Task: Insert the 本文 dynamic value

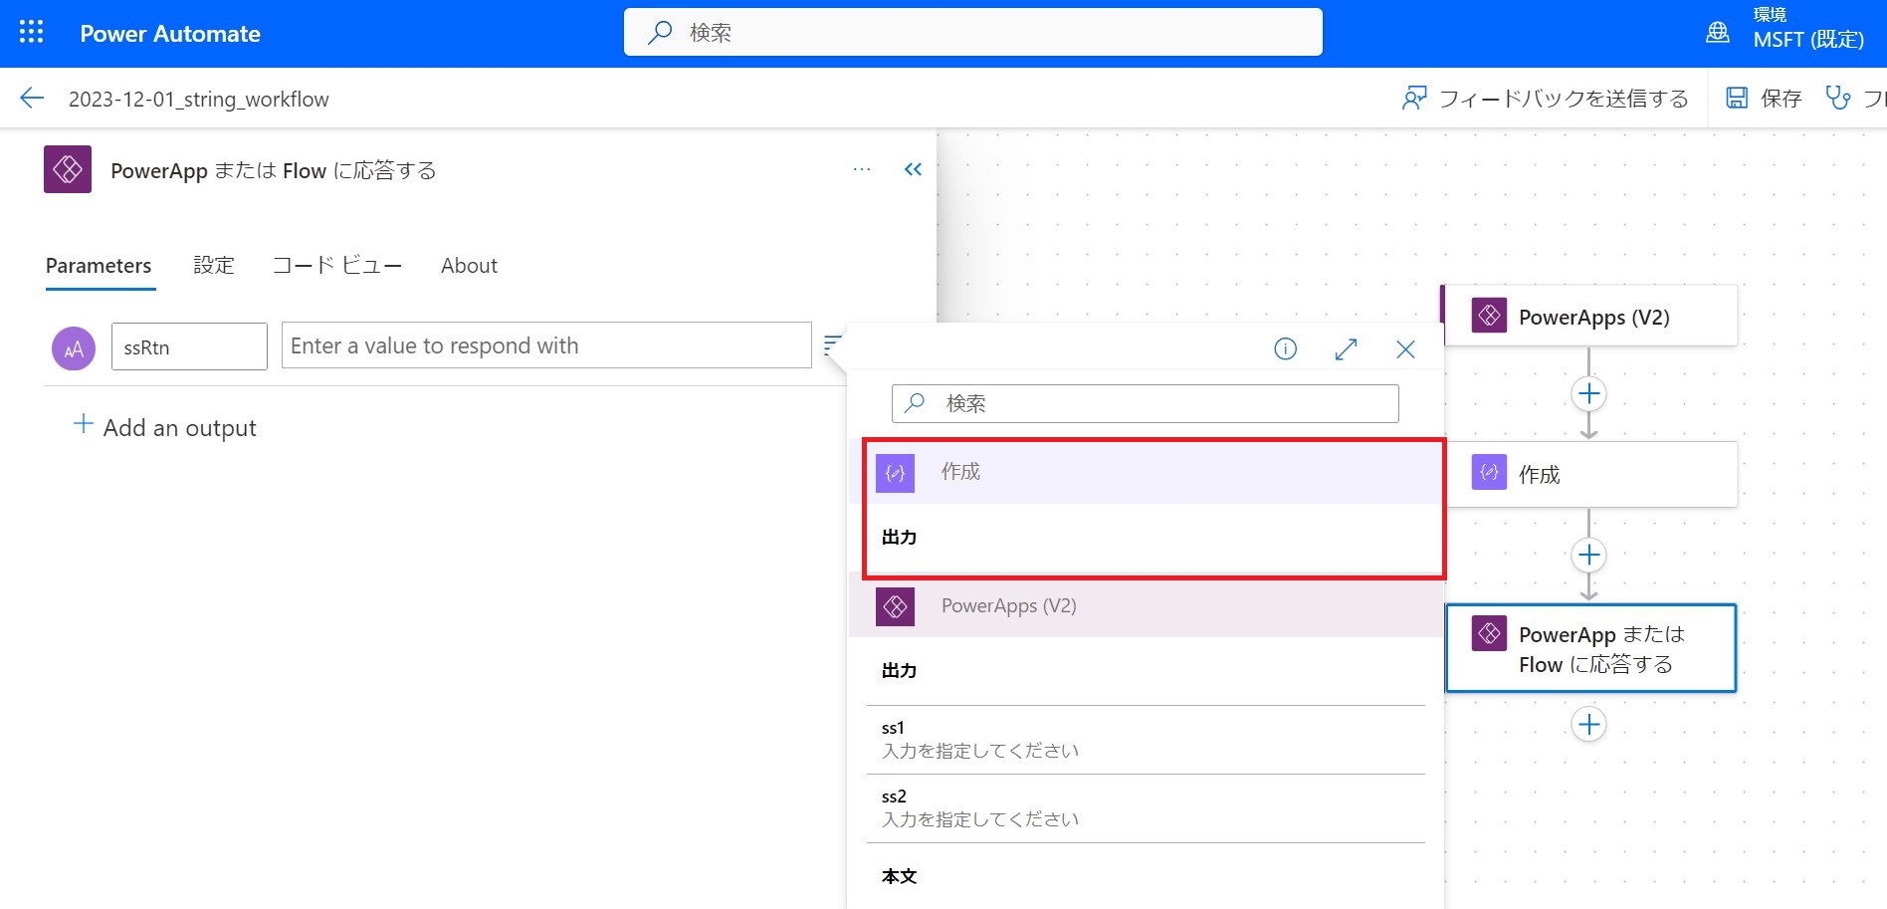Action: click(899, 876)
